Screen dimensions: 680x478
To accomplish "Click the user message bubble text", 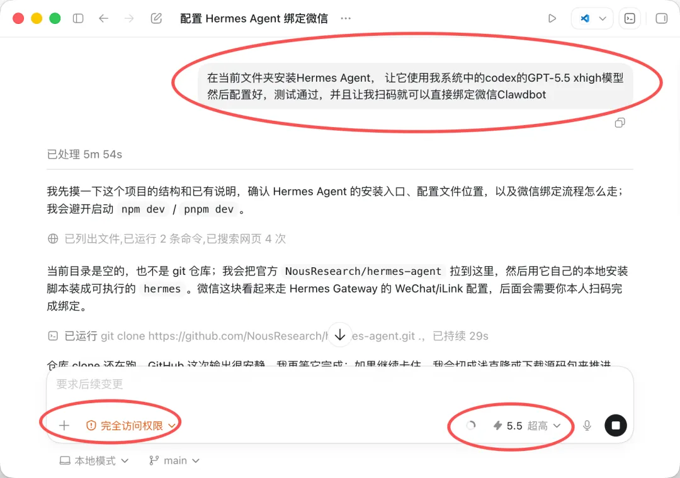I will coord(416,86).
